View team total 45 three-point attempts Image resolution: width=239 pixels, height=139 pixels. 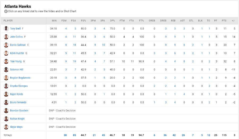coord(103,135)
